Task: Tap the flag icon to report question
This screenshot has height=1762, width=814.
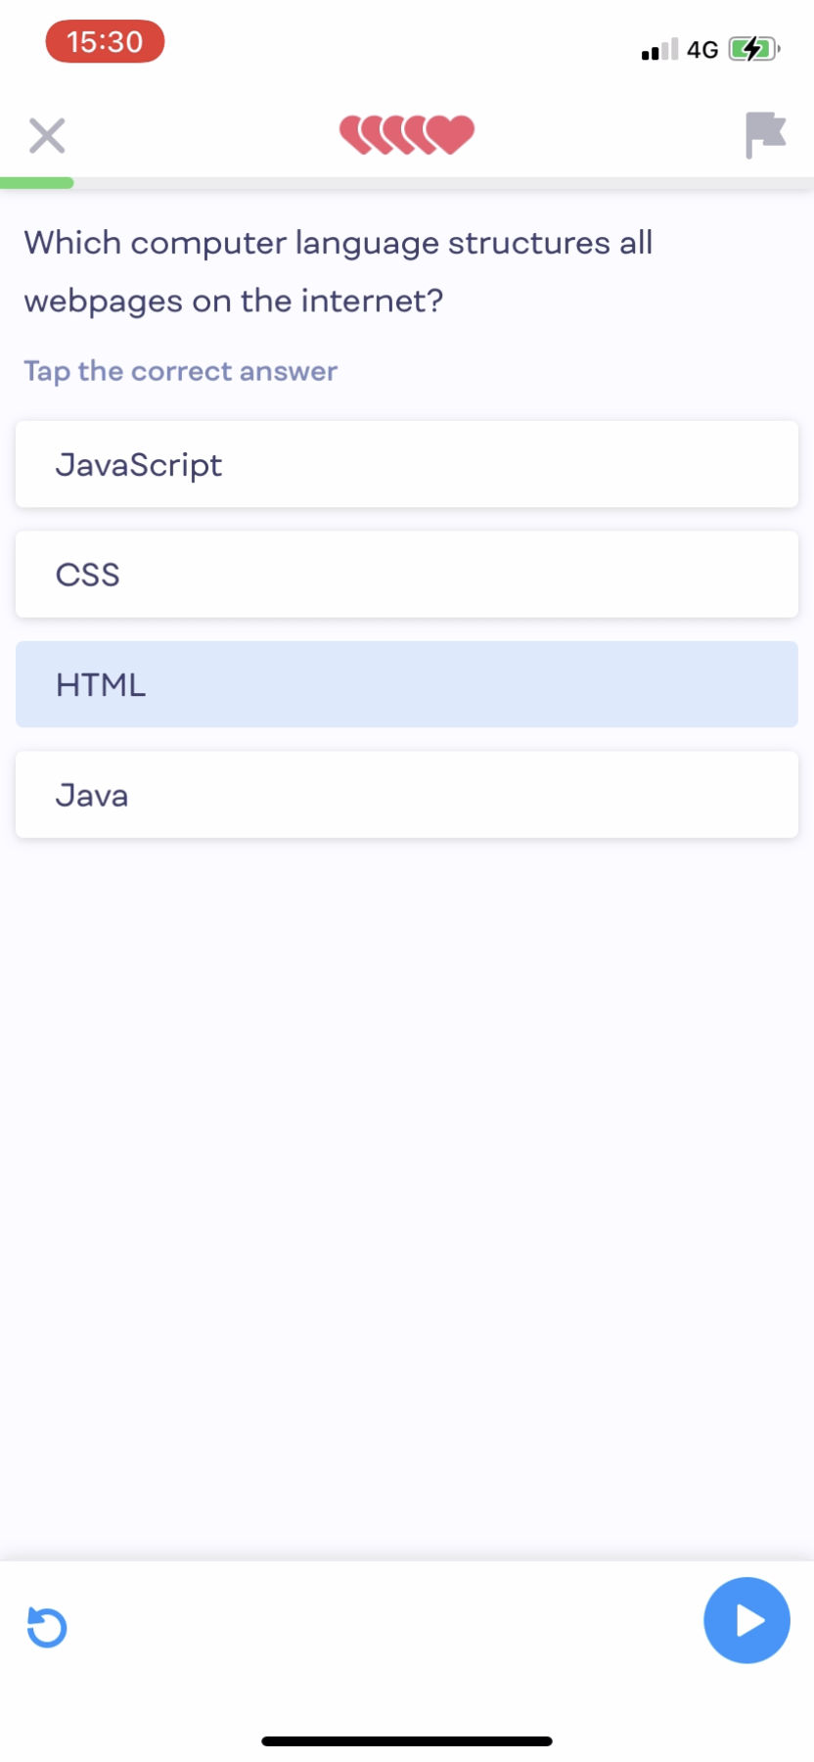Action: [x=765, y=134]
